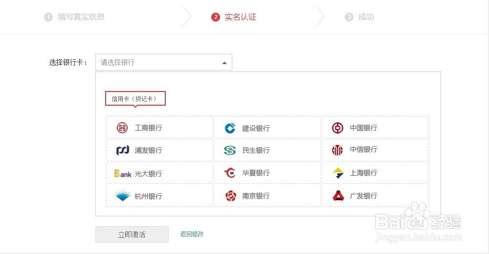Choose the 杭州银行 blue logo icon
Image resolution: width=489 pixels, height=254 pixels.
pos(123,196)
